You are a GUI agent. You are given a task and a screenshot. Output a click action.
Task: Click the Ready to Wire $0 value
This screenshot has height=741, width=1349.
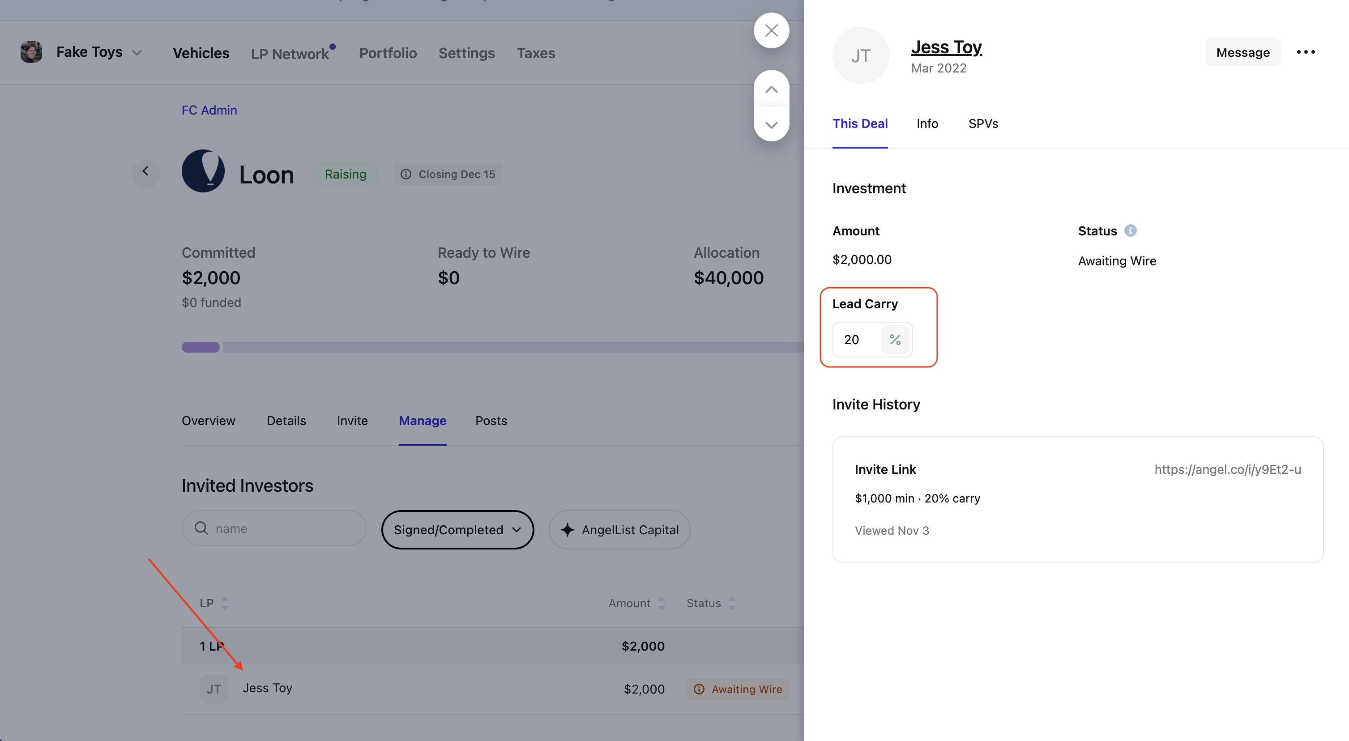tap(448, 277)
